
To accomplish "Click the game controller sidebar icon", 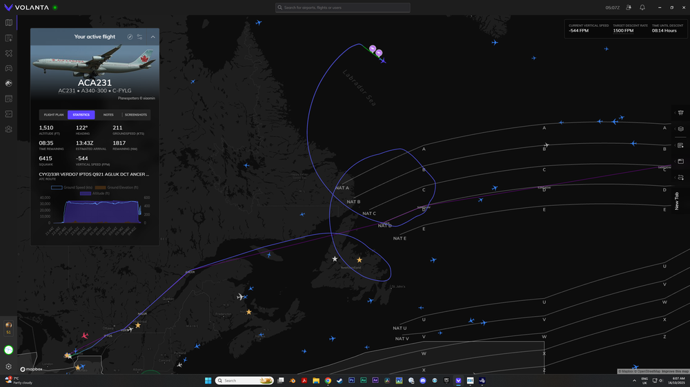I will pyautogui.click(x=8, y=68).
